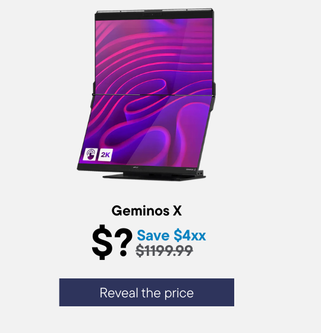Click the large dollar sign symbol

102,242
